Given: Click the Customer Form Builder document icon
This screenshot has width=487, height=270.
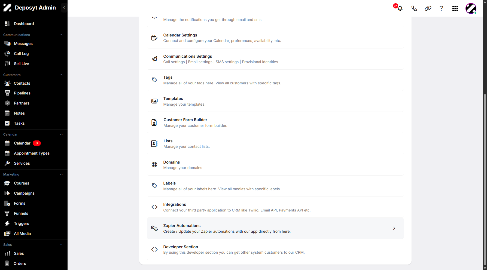Looking at the screenshot, I should (154, 122).
